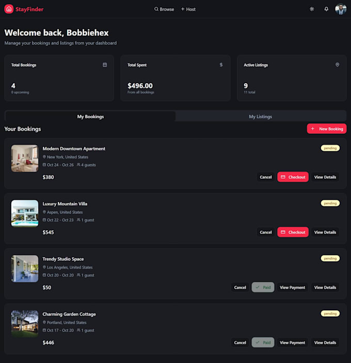Checkout the Modern Downtown Apartment booking
This screenshot has height=363, width=351.
point(293,177)
